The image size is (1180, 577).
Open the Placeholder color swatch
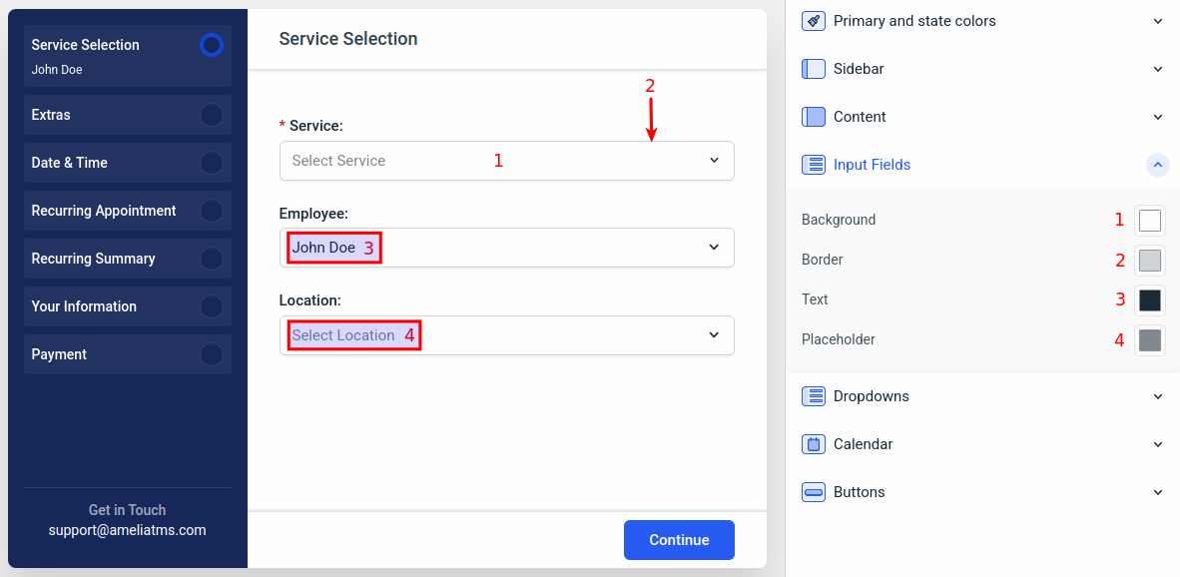pos(1150,339)
